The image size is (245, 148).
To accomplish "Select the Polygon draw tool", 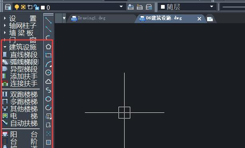I will tap(48, 47).
